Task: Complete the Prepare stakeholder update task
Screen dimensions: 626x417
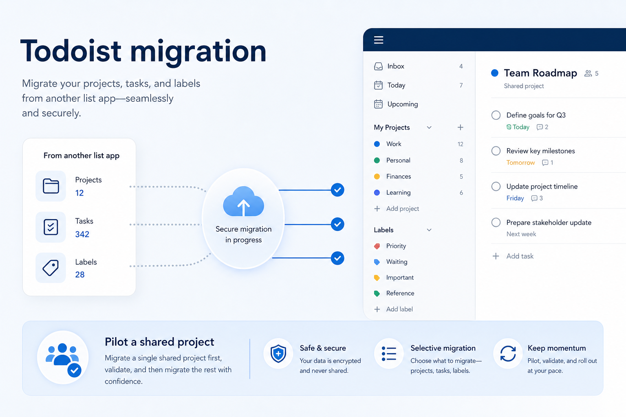Action: pos(496,222)
